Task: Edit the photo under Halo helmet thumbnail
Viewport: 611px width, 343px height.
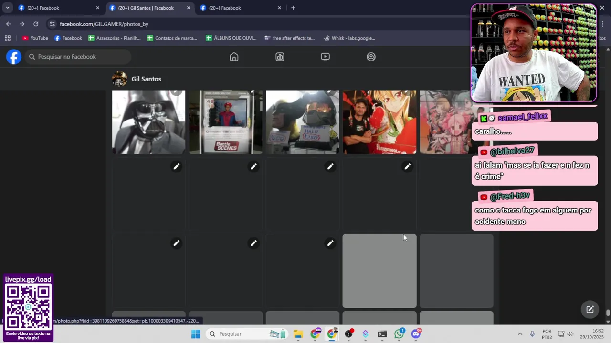Action: point(330,166)
